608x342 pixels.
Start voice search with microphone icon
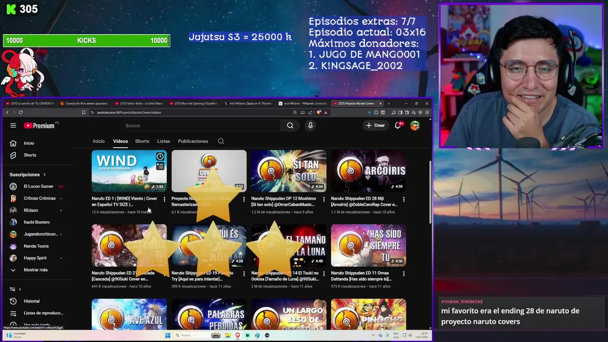click(x=310, y=125)
